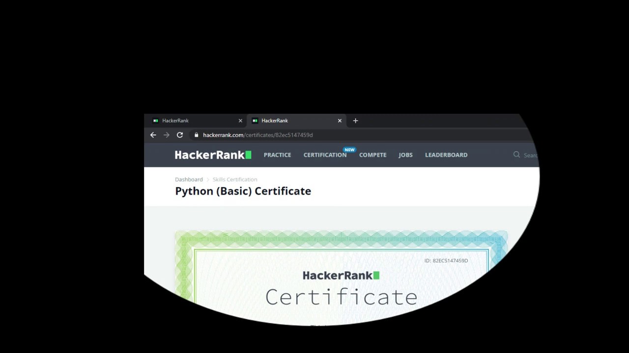Screen dimensions: 629x353
Task: Click the Skills Certification breadcrumb
Action: click(235, 179)
